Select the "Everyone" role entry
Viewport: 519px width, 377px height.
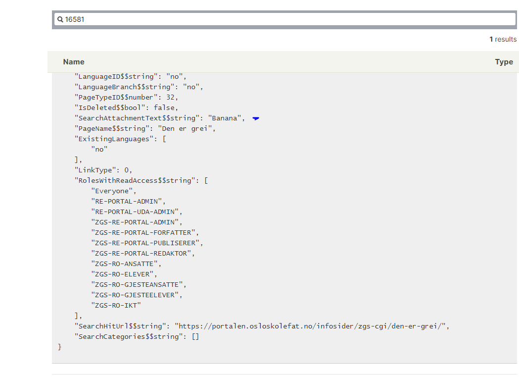(113, 191)
